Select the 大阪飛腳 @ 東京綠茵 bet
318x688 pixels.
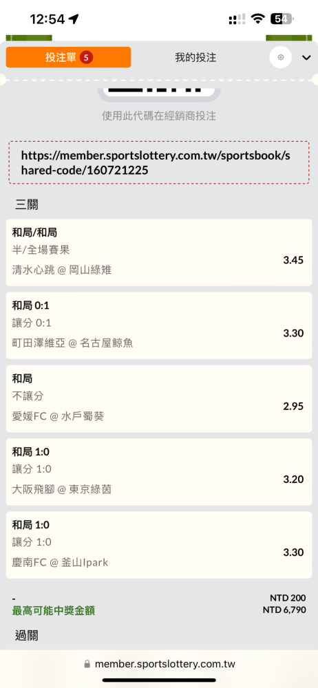(x=159, y=472)
